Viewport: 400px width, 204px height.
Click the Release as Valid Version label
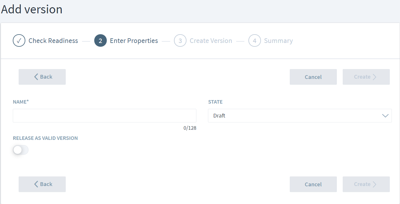coord(45,138)
